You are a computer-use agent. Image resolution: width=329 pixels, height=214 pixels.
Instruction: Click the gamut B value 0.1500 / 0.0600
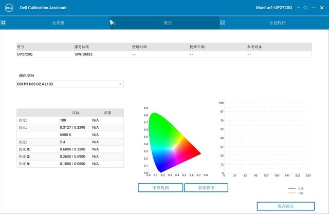click(72, 164)
